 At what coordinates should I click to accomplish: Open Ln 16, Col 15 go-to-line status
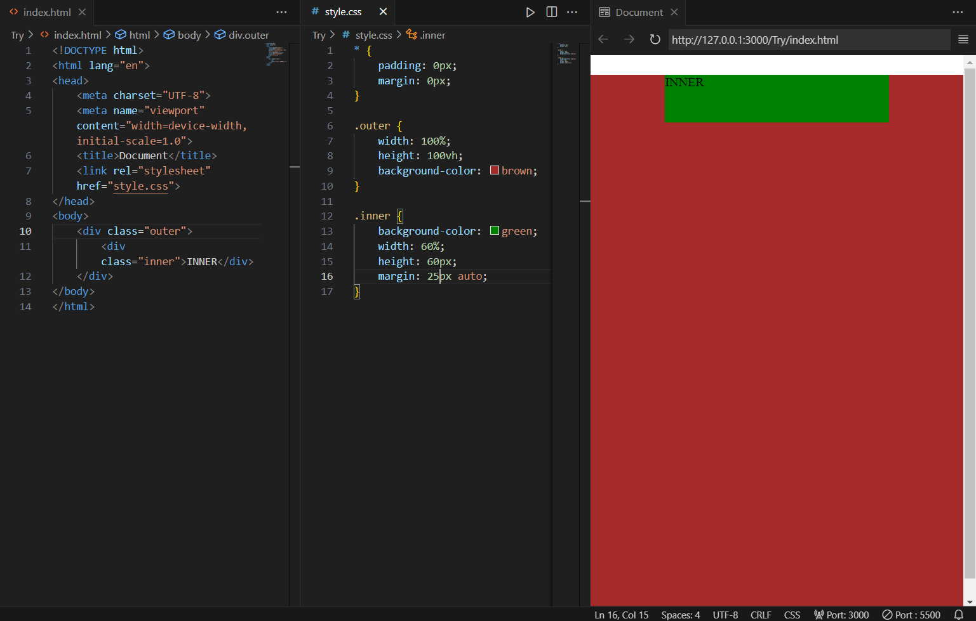[x=621, y=615]
